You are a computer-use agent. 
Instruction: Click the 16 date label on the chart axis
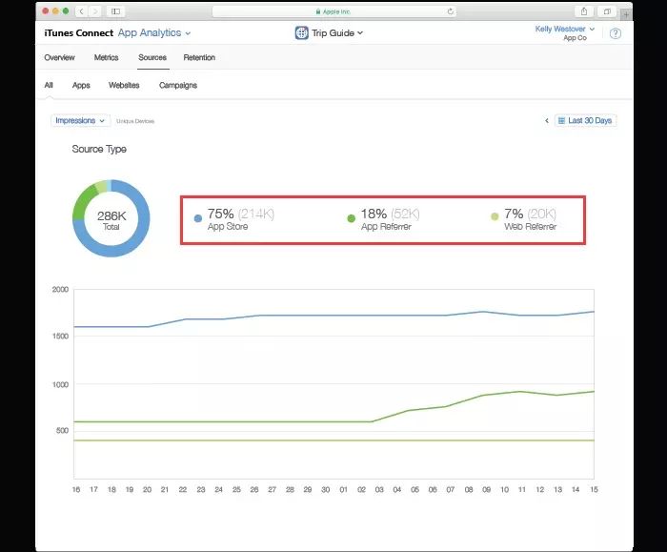[76, 489]
